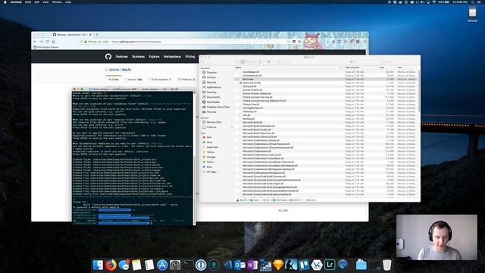485x273 pixels.
Task: Open new tab in Firefox
Action: tap(97, 35)
